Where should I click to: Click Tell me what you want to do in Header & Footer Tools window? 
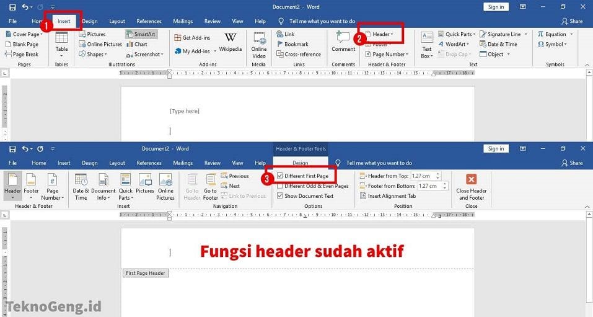[x=379, y=163]
